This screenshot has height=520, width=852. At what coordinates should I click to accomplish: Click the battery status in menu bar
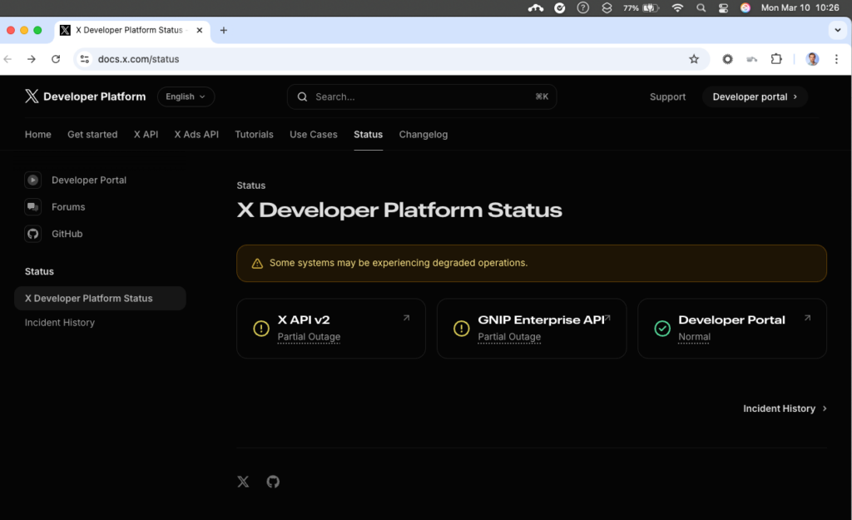[641, 7]
